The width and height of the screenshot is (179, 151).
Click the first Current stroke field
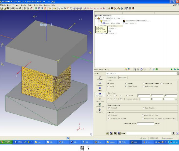145,99
